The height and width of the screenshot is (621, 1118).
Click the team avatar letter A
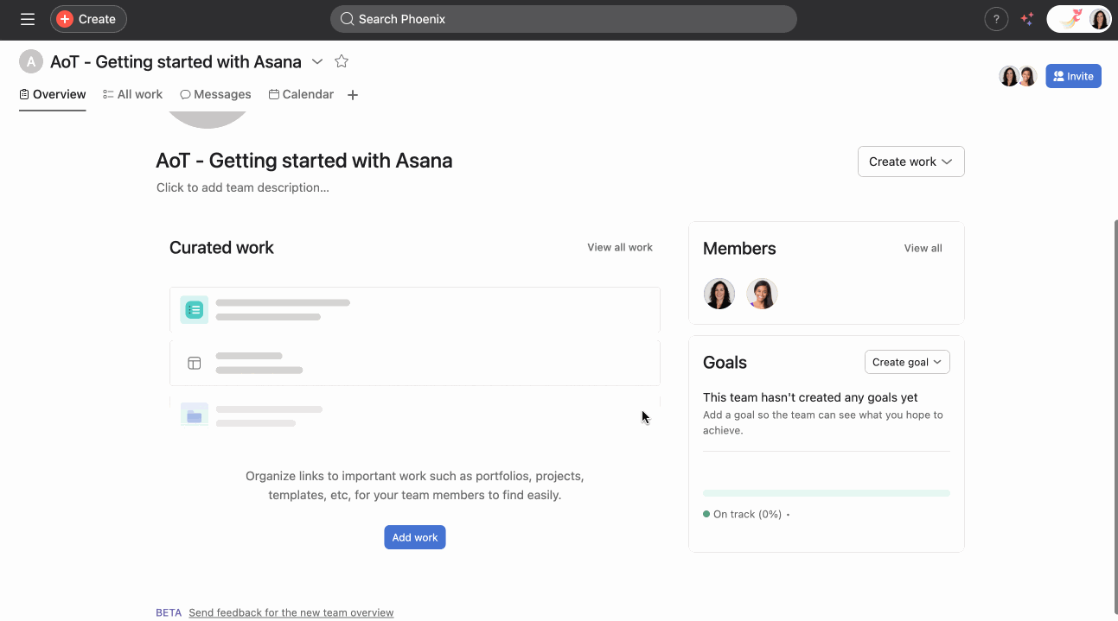coord(31,61)
